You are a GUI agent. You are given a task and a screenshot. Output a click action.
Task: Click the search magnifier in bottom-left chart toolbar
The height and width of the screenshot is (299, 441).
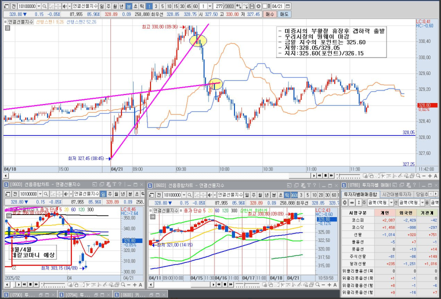click(45, 194)
